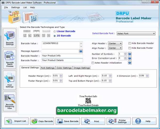Screen dimensions: 160x129
Task: Open the File menu
Action: (6, 7)
